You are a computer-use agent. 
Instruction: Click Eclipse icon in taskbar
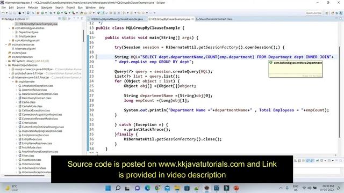click(x=206, y=188)
